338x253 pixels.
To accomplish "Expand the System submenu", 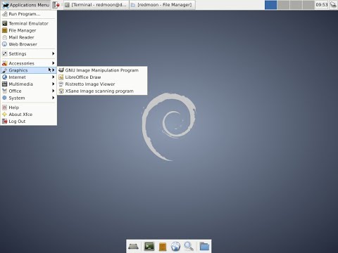I will 29,98.
